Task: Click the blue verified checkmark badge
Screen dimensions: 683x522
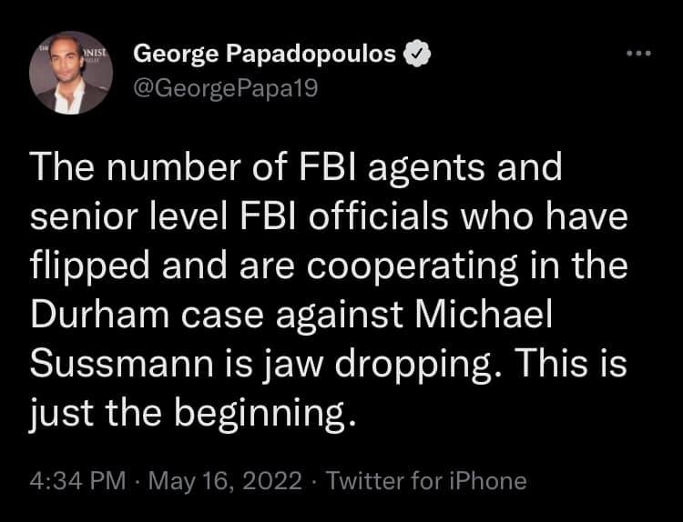Action: point(416,55)
